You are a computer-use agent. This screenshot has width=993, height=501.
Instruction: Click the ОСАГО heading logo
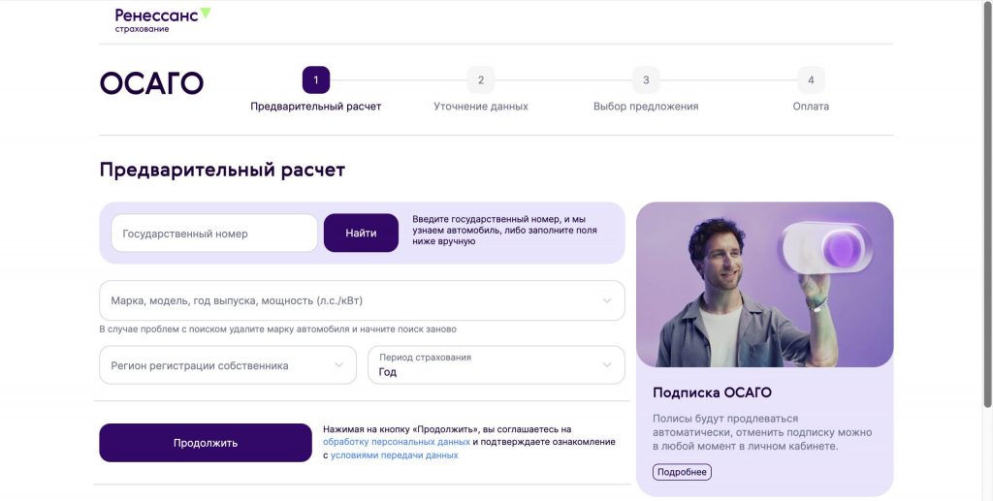(151, 83)
